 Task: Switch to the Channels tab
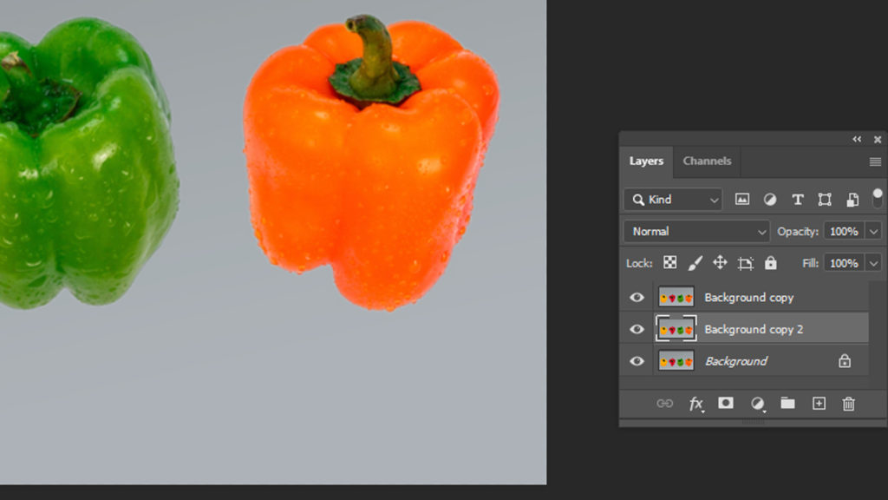[707, 161]
